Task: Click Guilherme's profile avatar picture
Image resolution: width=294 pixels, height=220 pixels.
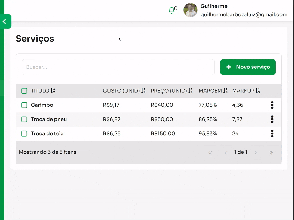Action: (190, 10)
